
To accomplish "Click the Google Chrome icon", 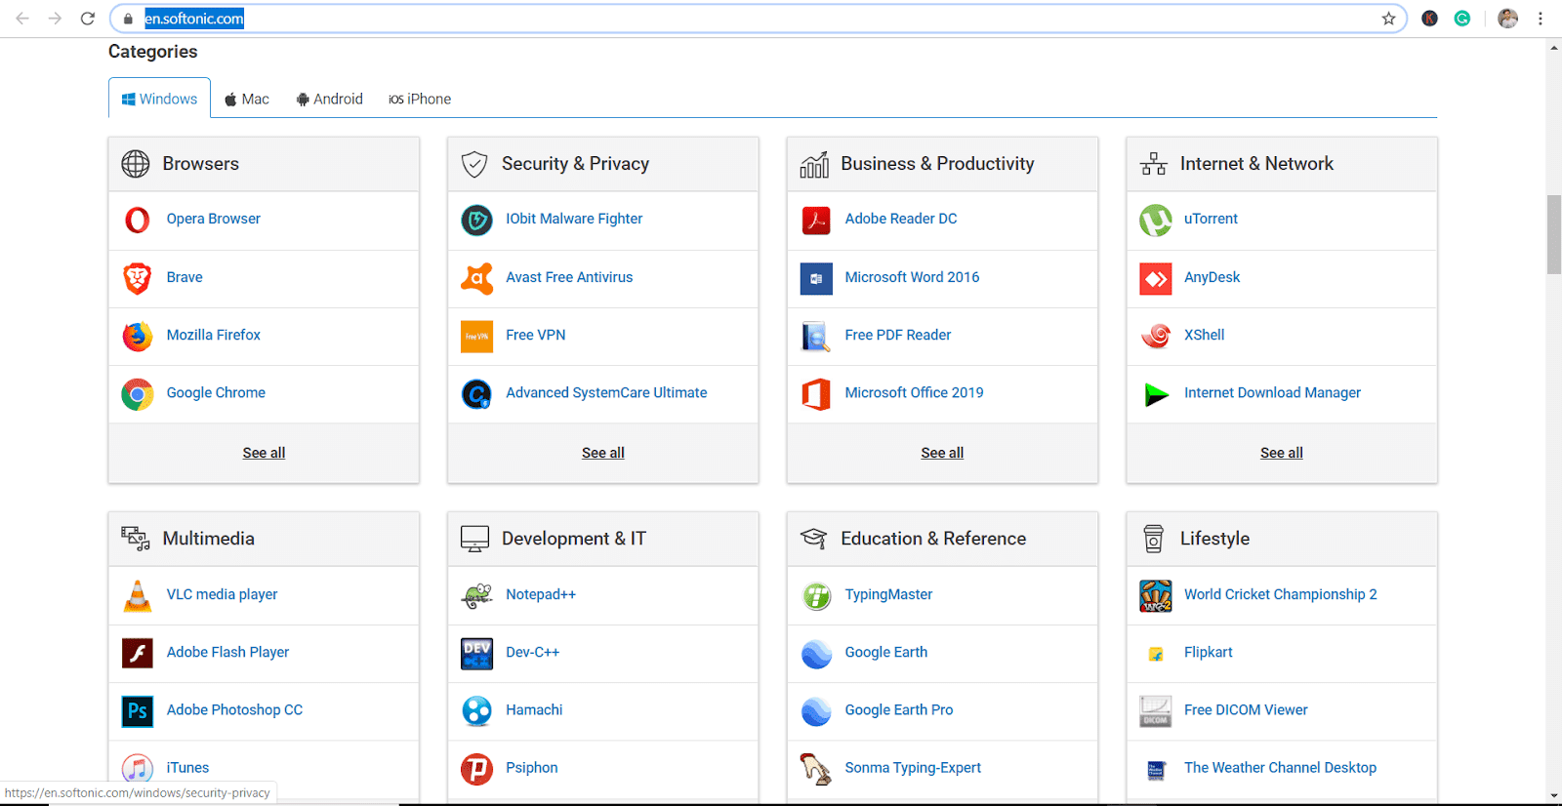I will (x=138, y=393).
